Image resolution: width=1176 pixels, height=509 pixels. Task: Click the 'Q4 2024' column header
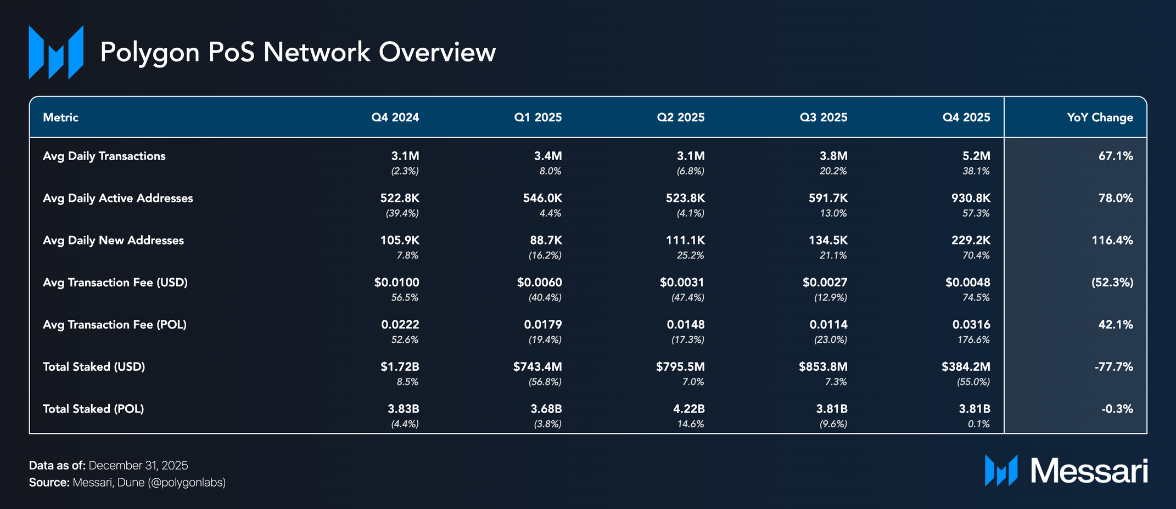[x=395, y=117]
